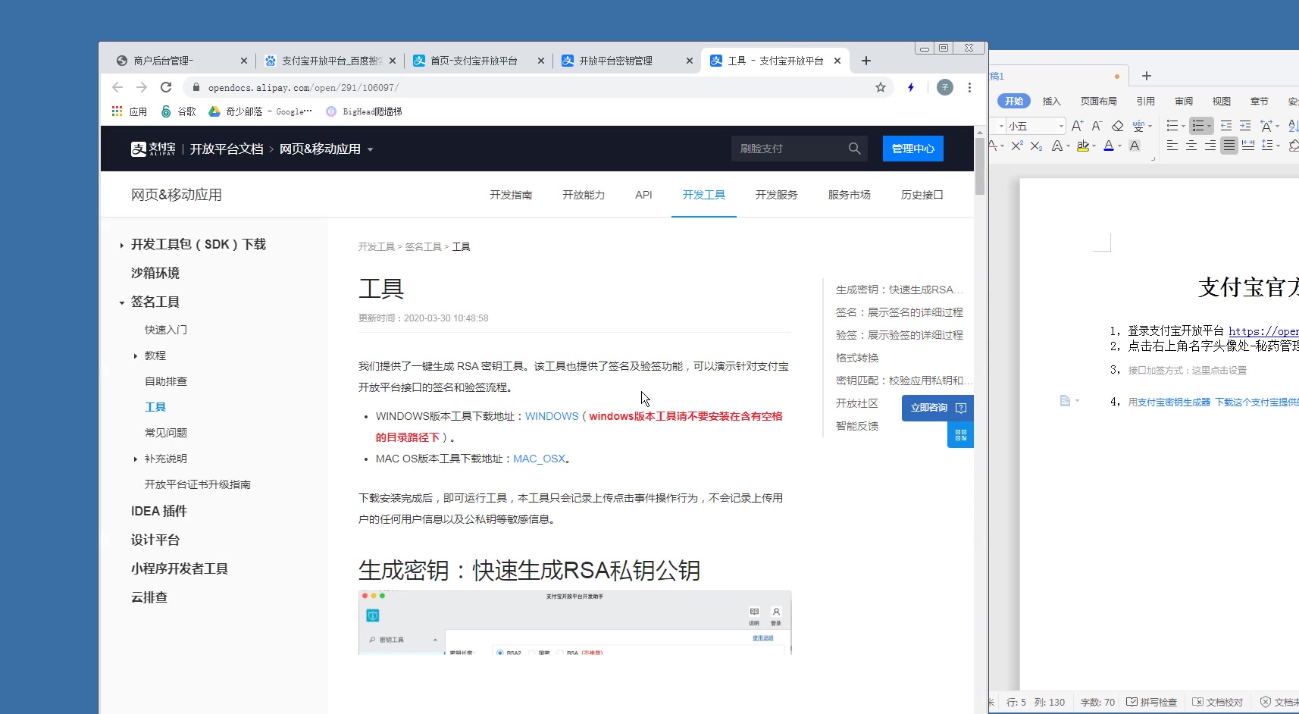Decrease font size in WPS toolbar
Viewport: 1299px width, 714px height.
click(1097, 126)
